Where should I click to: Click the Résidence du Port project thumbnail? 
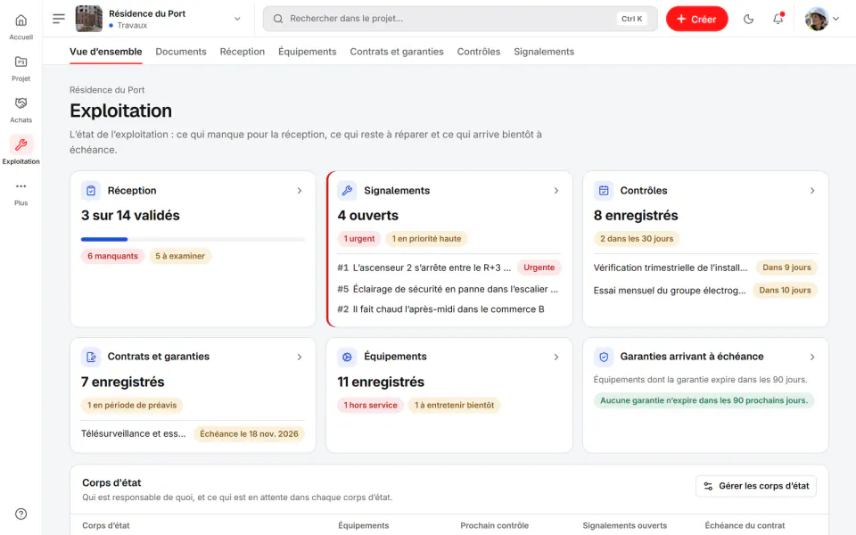[88, 19]
